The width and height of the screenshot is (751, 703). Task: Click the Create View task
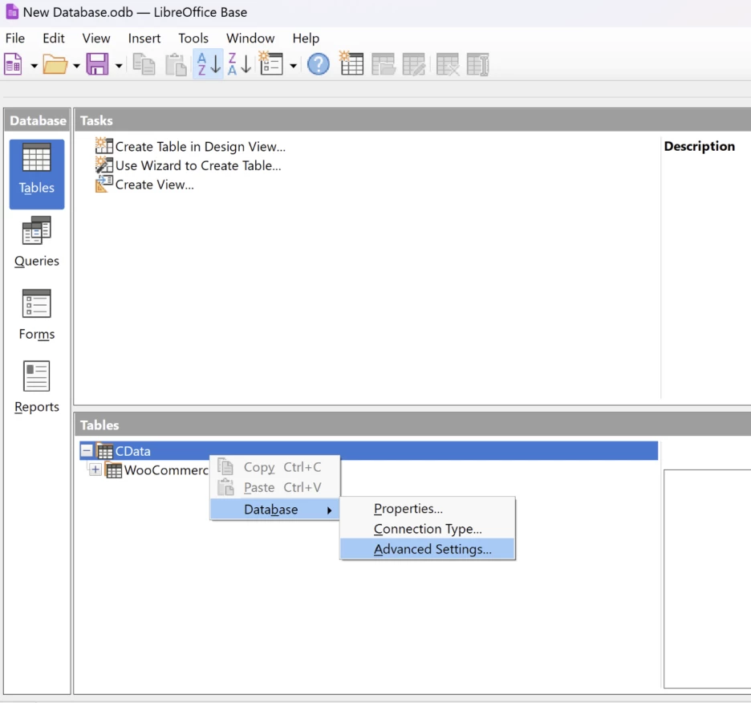coord(144,185)
